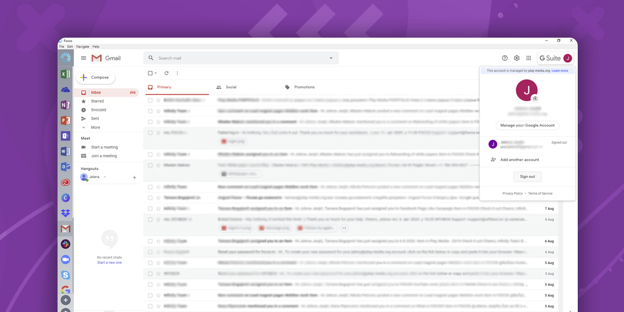624x312 pixels.
Task: Open Slack from the Focos sidebar
Action: click(66, 244)
